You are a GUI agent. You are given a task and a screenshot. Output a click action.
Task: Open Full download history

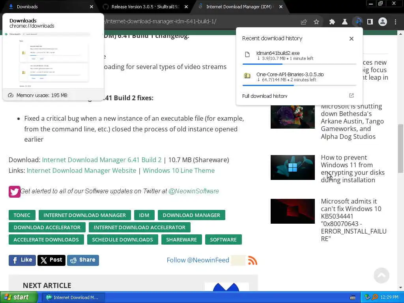(265, 96)
